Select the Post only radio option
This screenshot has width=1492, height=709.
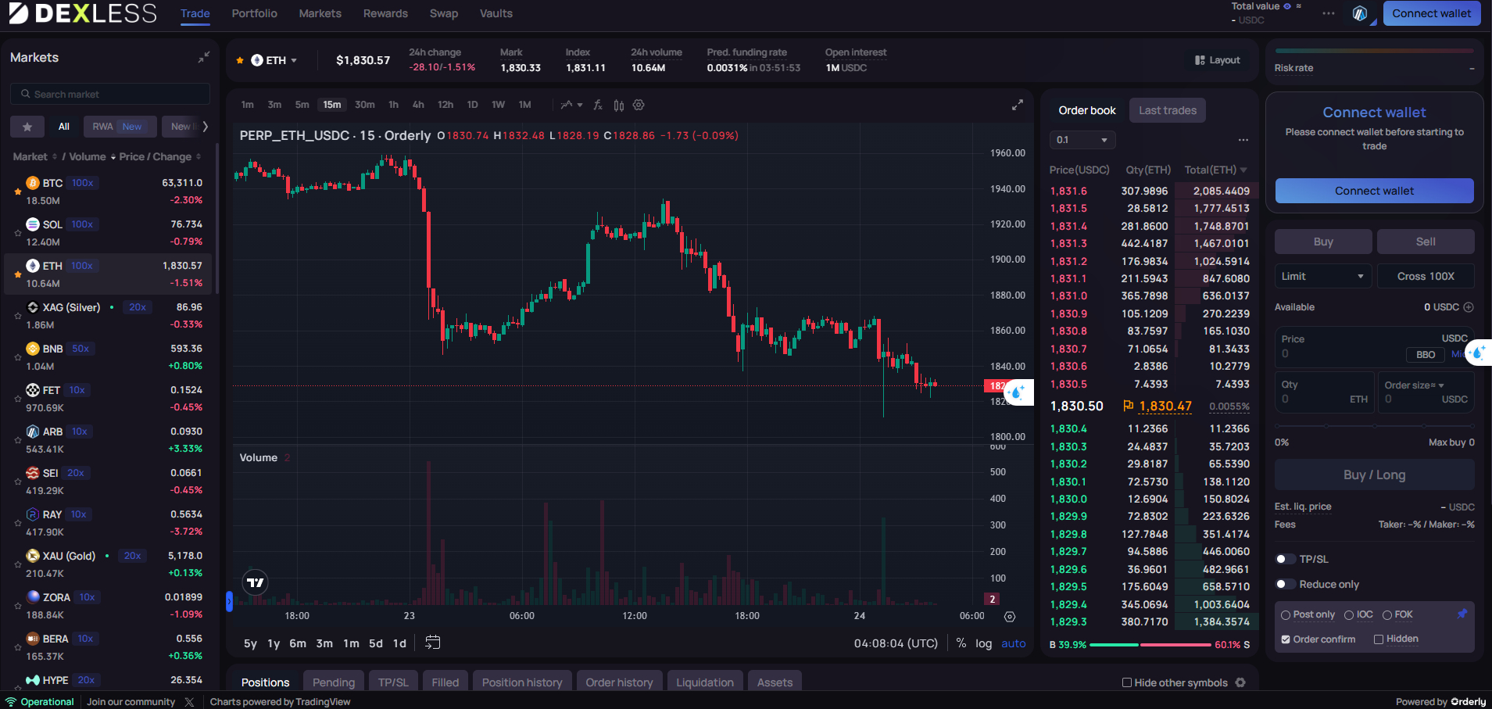point(1286,615)
